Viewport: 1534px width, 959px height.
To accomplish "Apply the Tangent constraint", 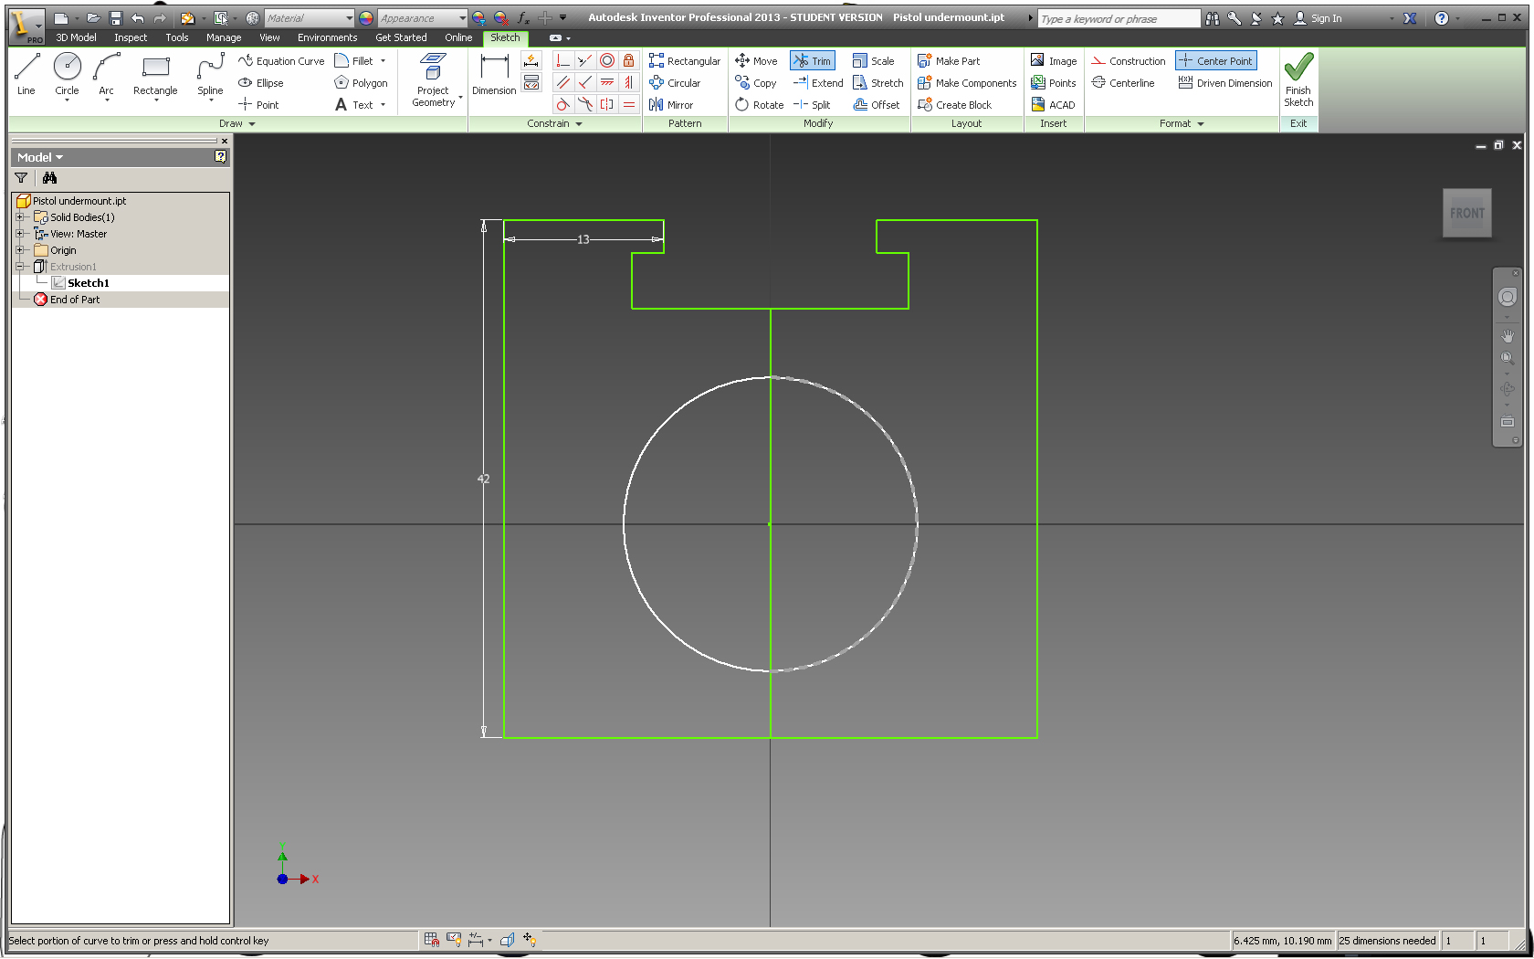I will click(563, 105).
